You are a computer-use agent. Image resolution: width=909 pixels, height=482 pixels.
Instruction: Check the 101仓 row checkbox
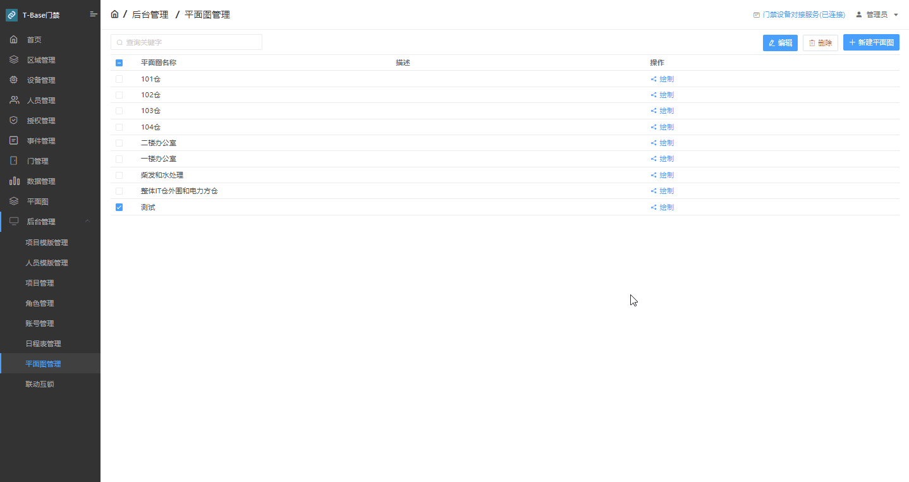pos(119,79)
